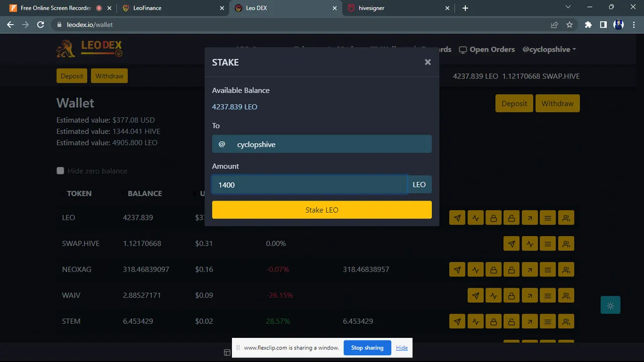Click the LeoDEX lion logo
The height and width of the screenshot is (362, 644).
coord(89,49)
